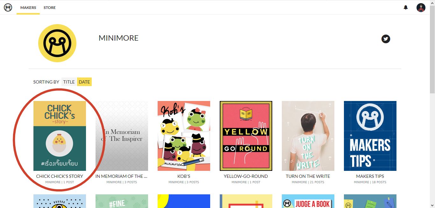Sort the list by DATE
The height and width of the screenshot is (208, 435).
coord(84,82)
